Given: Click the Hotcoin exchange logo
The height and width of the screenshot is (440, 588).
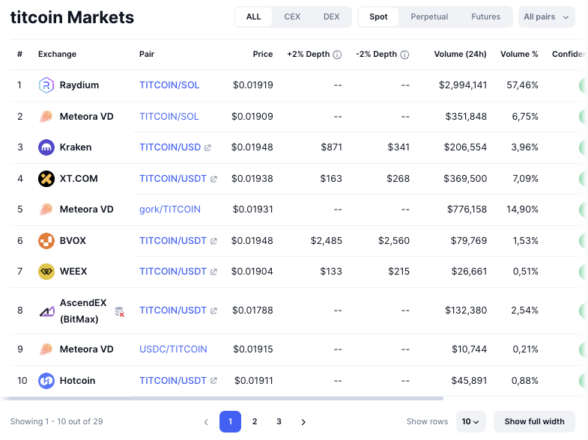Looking at the screenshot, I should coord(46,381).
